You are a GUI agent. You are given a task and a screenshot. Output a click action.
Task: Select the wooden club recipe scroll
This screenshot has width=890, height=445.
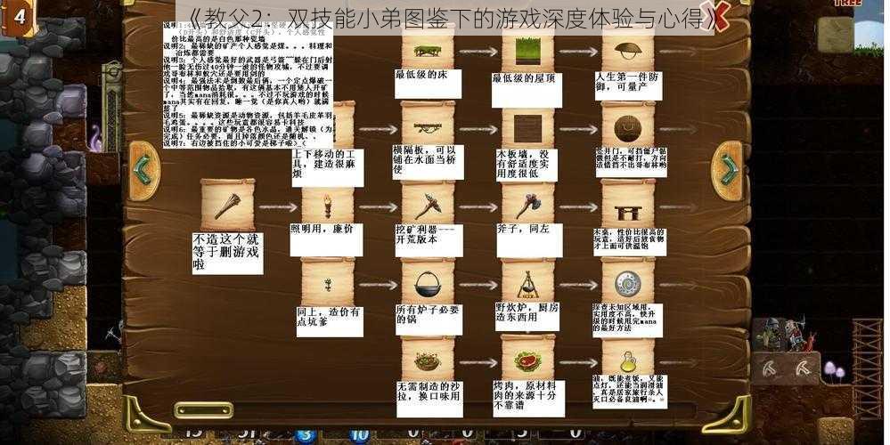click(x=227, y=206)
